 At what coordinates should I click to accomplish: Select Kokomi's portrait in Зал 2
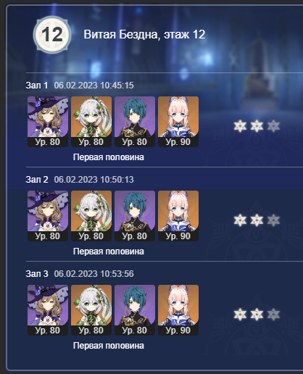click(178, 216)
